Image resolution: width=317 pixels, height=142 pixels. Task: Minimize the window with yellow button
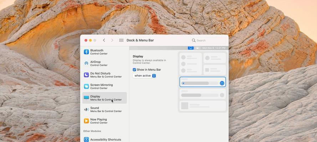point(90,40)
